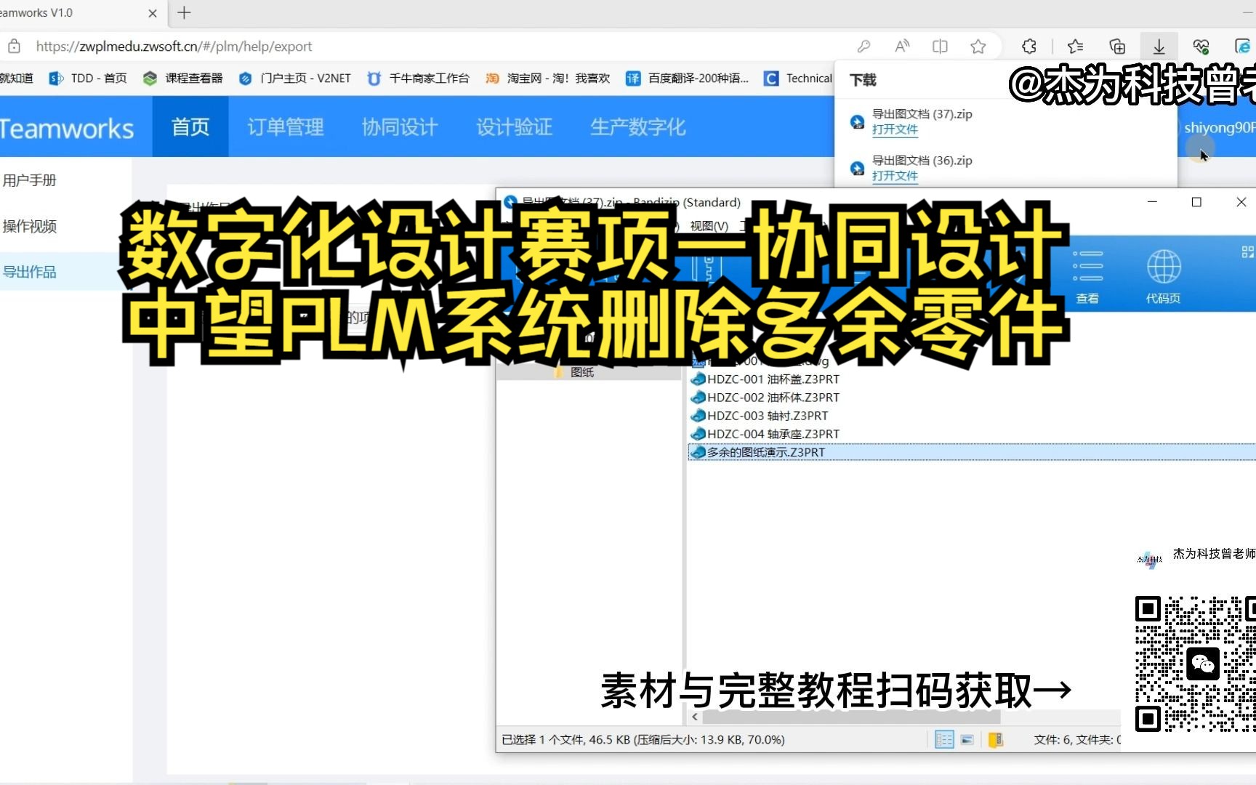Open the TDD - 首页 bookmark
Screen dimensions: 1256x785
(x=88, y=78)
